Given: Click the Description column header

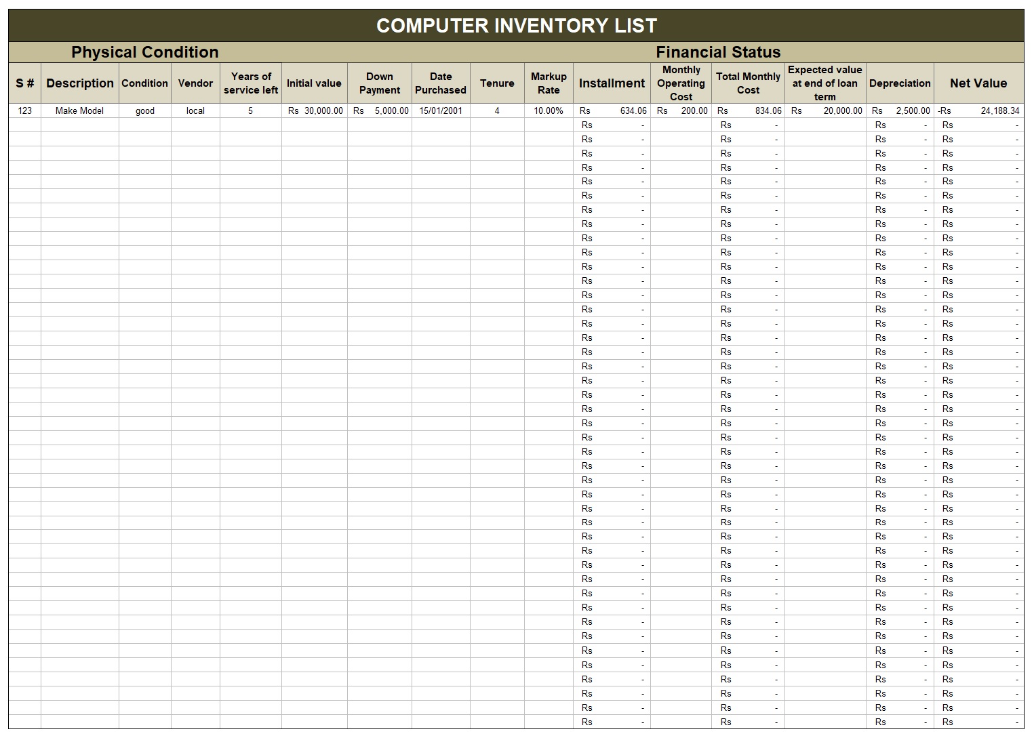Looking at the screenshot, I should pyautogui.click(x=79, y=83).
